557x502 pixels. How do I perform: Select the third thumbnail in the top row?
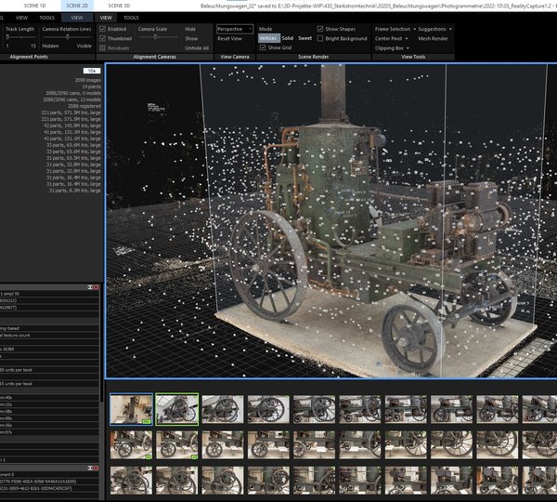[223, 409]
